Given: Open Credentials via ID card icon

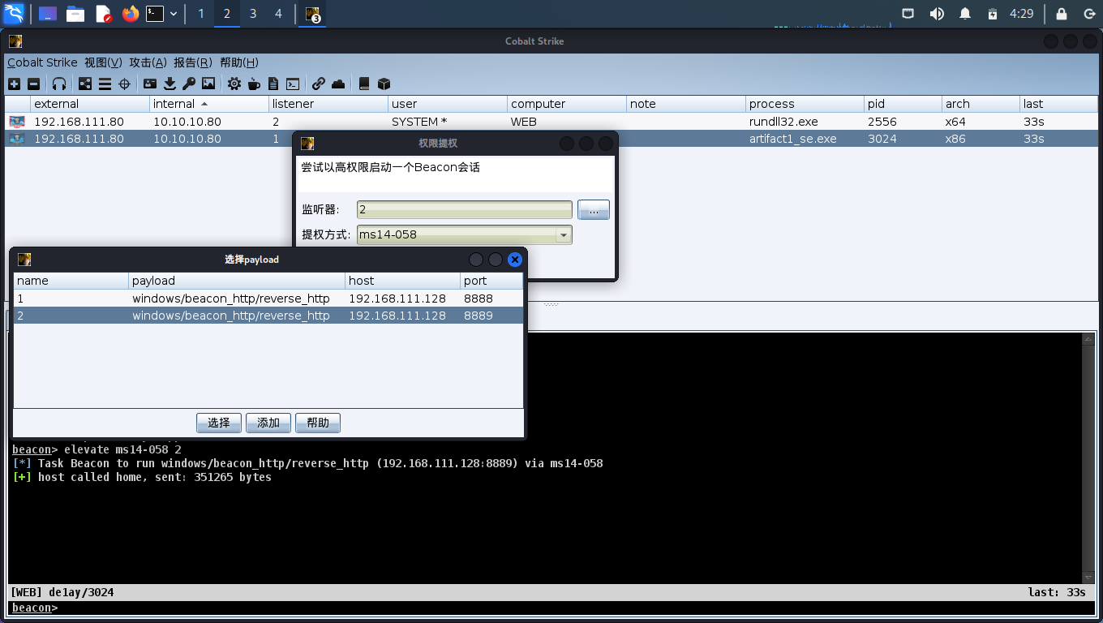Looking at the screenshot, I should coord(150,84).
